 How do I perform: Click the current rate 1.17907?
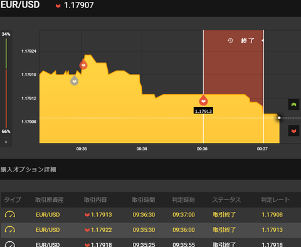[79, 5]
